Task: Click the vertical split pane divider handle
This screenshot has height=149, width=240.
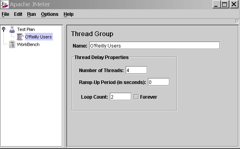Action: pos(65,86)
